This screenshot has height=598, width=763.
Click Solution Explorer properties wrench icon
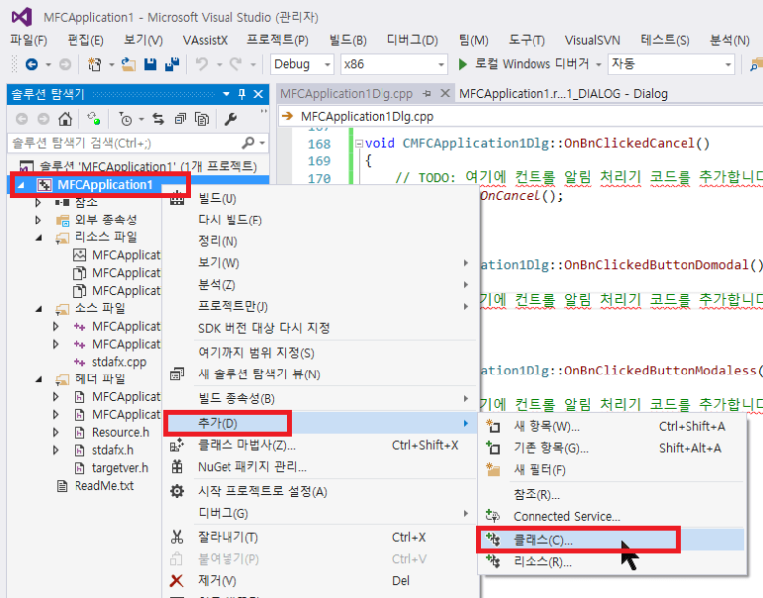coord(230,119)
